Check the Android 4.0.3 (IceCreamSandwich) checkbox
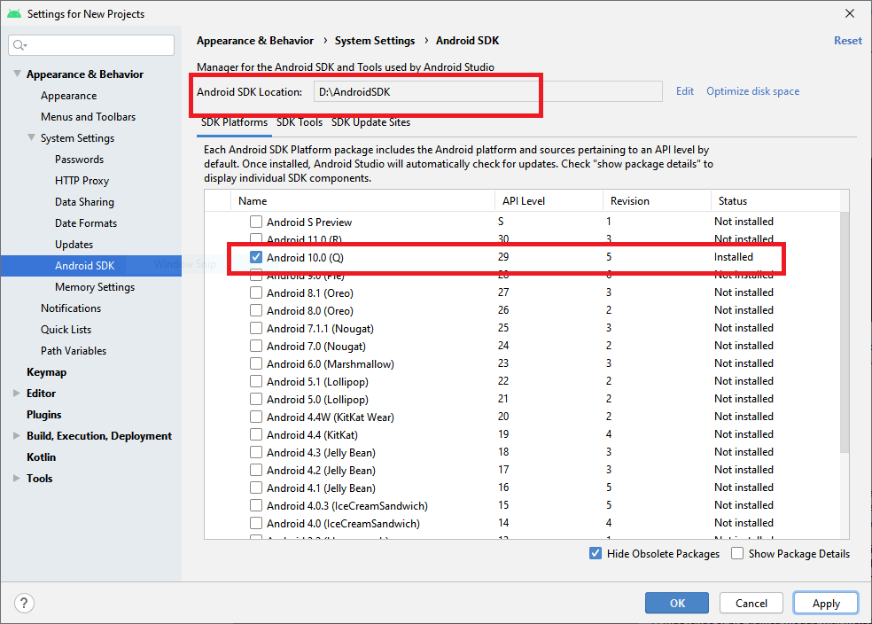Viewport: 872px width, 624px height. (x=256, y=505)
